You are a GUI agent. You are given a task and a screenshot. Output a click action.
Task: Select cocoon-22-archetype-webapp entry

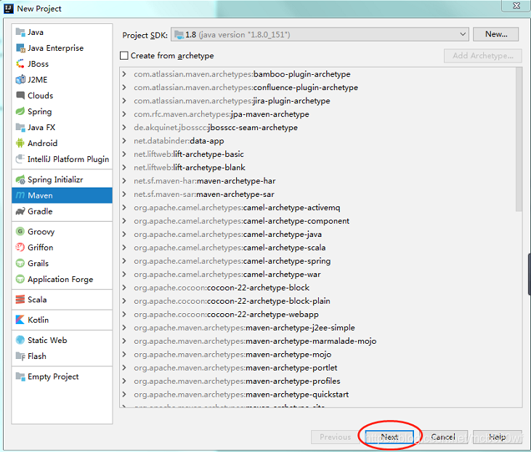pos(226,315)
